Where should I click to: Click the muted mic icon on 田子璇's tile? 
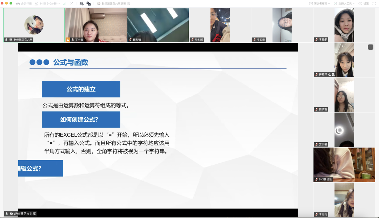316,110
